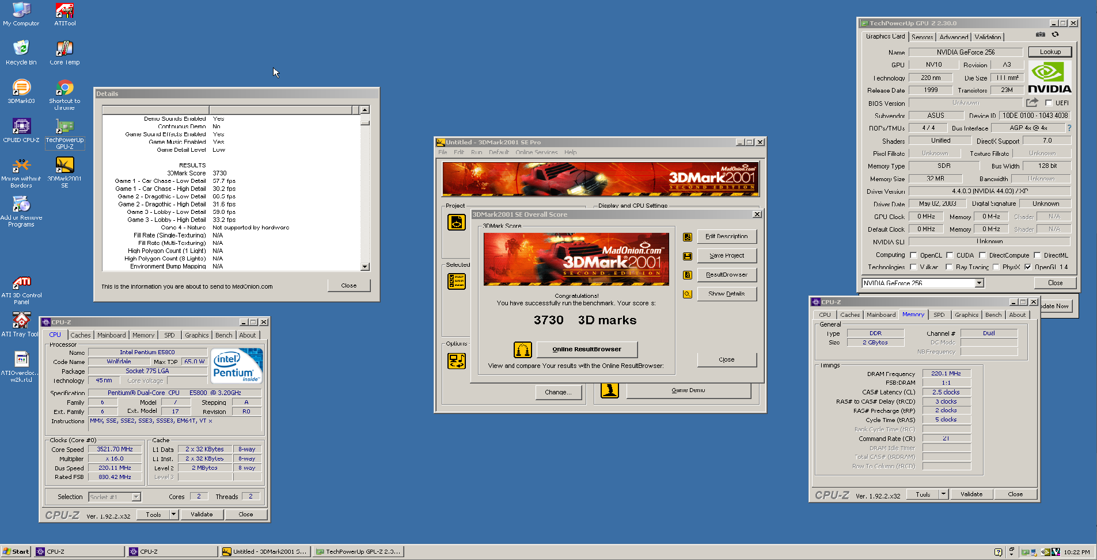Click the Edit Description button
1097x560 pixels.
click(x=727, y=236)
